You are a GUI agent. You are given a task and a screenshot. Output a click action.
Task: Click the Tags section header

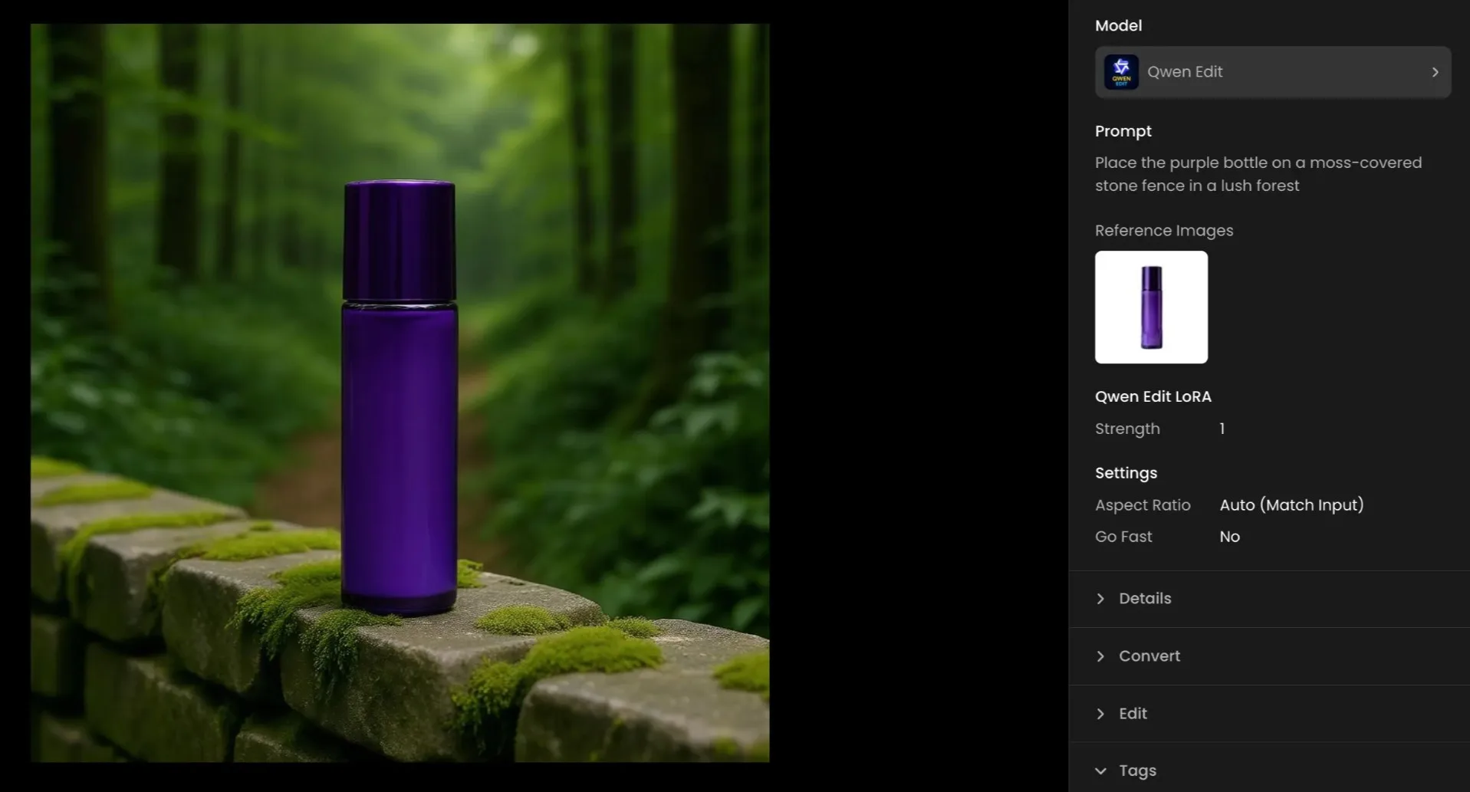tap(1137, 771)
